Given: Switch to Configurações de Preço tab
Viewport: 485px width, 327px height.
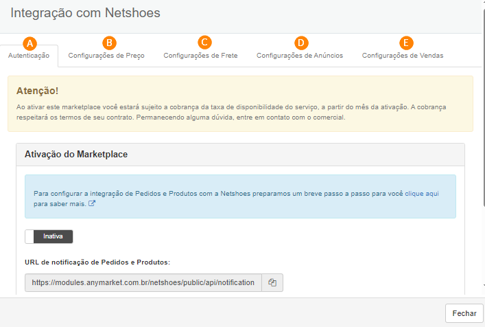Looking at the screenshot, I should point(106,56).
